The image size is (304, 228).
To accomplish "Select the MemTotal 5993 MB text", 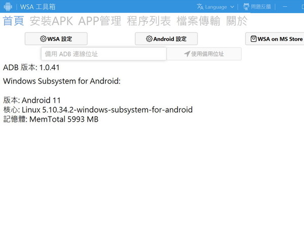I will coord(64,119).
